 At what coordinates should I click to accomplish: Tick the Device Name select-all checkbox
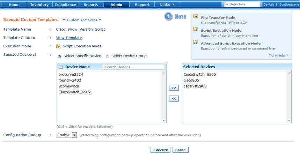[x=61, y=67]
